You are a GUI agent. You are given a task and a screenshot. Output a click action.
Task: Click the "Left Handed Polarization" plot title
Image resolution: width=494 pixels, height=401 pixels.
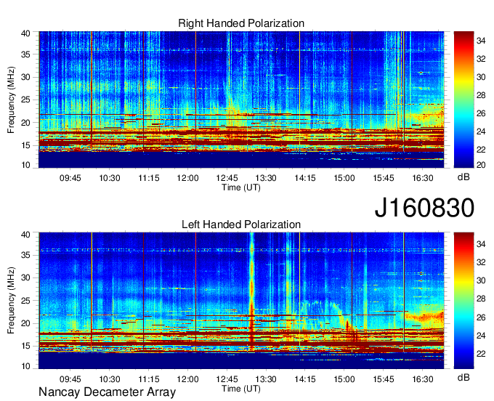[x=241, y=224]
